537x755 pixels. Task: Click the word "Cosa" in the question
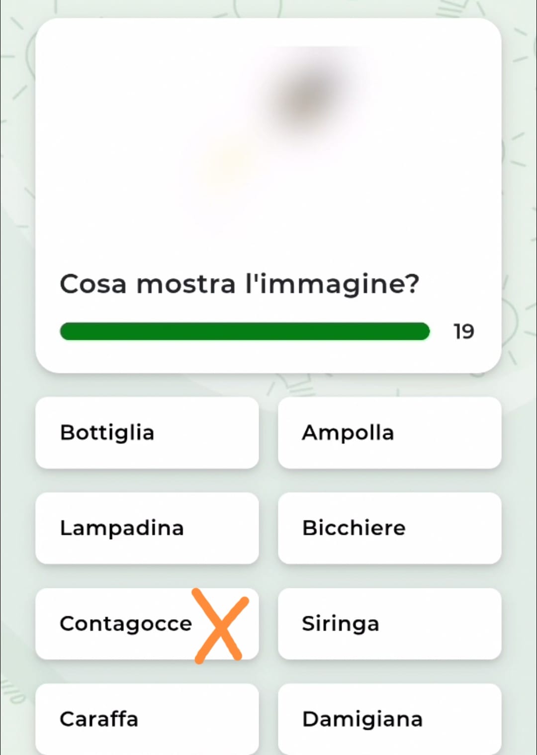tap(93, 284)
